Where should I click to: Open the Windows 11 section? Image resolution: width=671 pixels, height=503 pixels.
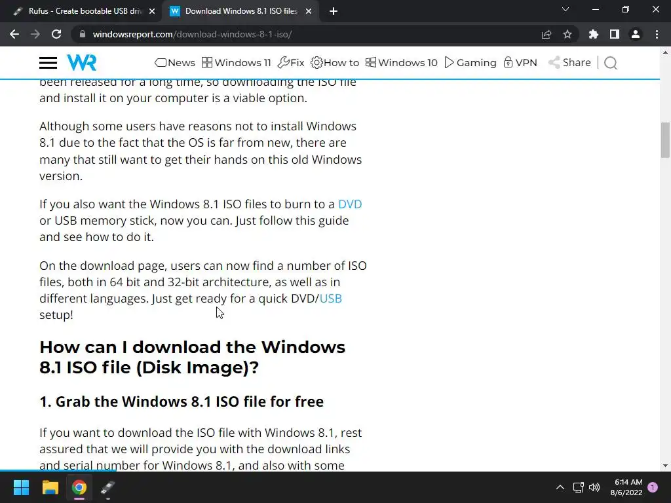click(236, 62)
